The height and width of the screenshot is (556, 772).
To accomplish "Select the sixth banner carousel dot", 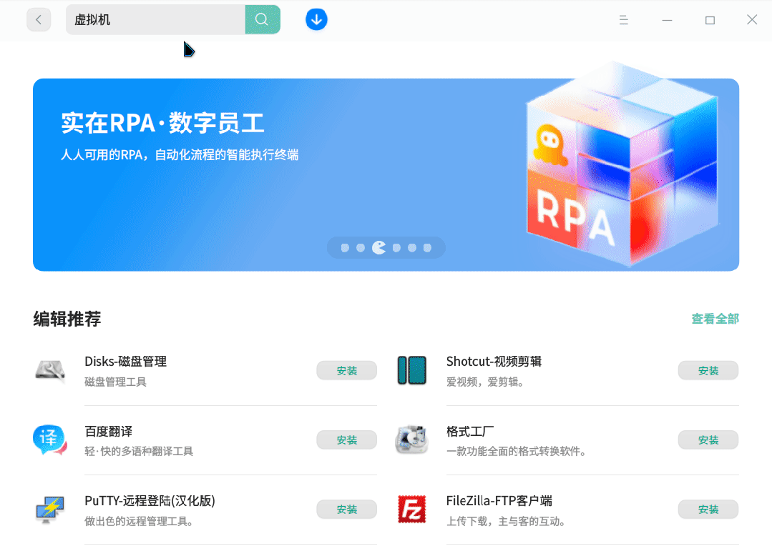I will click(x=427, y=248).
